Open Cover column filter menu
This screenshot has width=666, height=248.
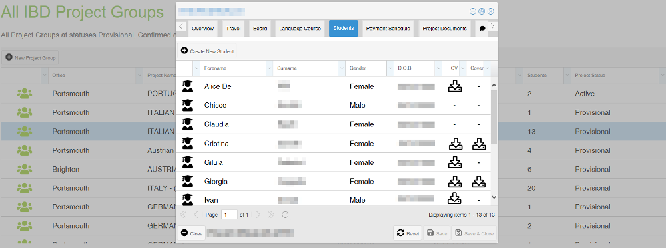[x=488, y=68]
